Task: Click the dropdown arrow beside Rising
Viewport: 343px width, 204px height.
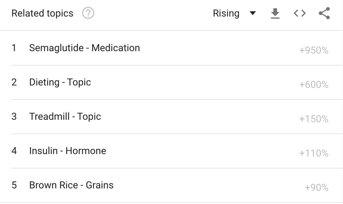Action: [x=253, y=13]
